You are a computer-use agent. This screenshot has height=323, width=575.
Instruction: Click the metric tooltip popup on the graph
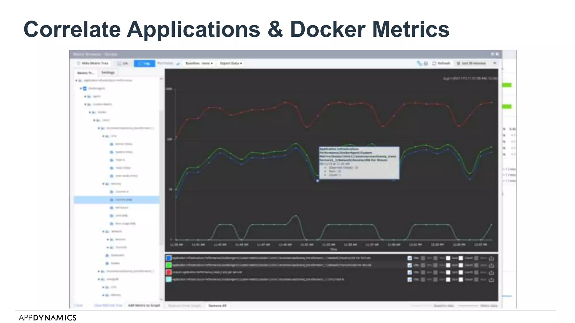point(359,163)
